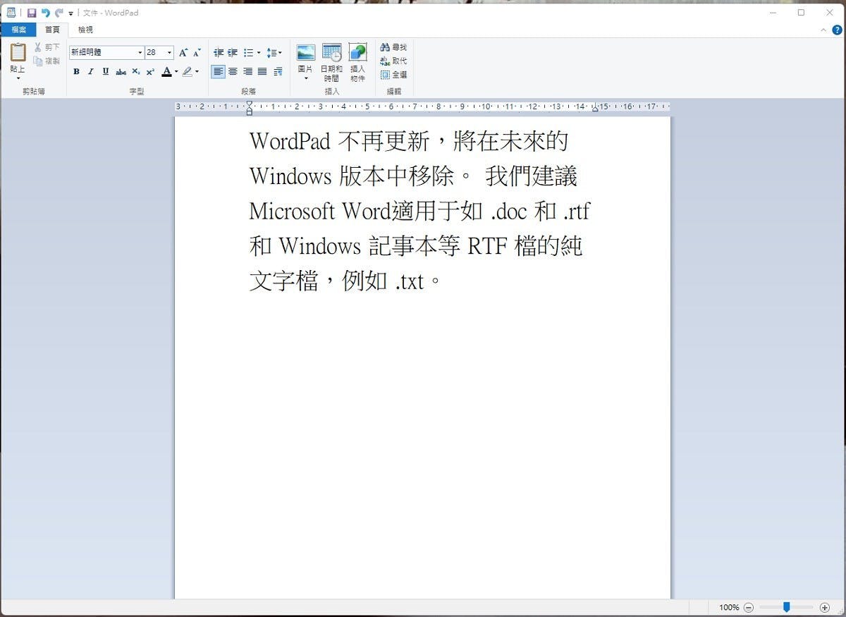Center the paragraph text
The image size is (846, 617).
(x=233, y=71)
